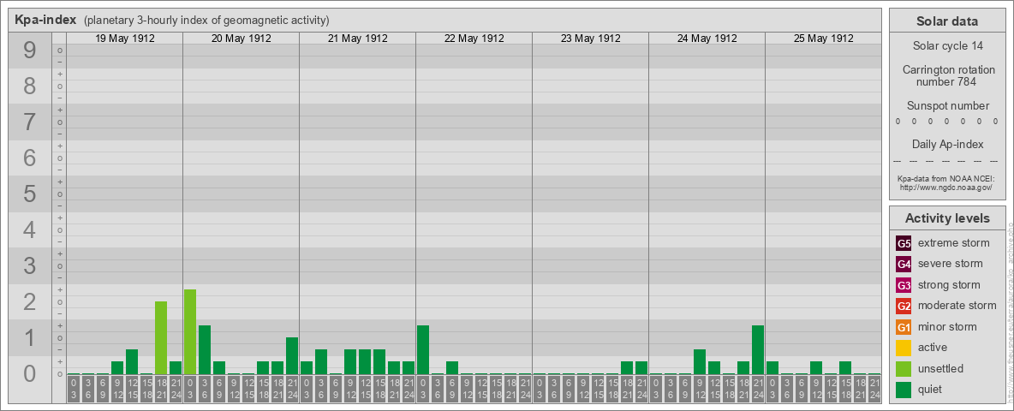Click the 22 May 0-3 hour bar

(423, 349)
